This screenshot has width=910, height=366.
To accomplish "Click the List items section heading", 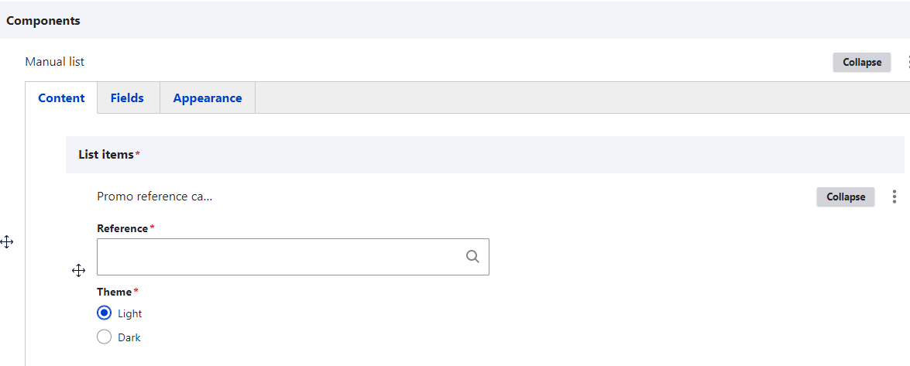I will pos(106,155).
